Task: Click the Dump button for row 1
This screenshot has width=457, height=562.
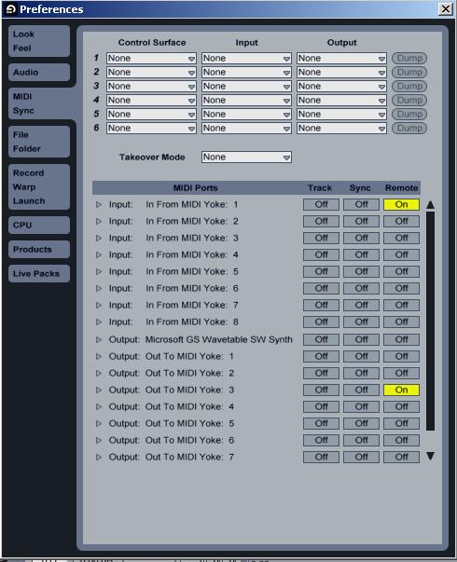Action: (x=409, y=59)
